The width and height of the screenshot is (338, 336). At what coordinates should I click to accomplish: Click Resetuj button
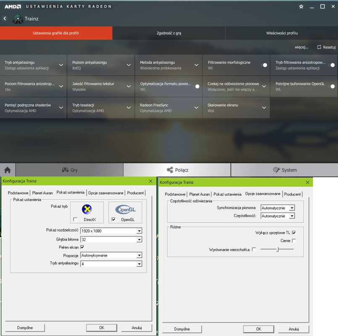pyautogui.click(x=326, y=47)
